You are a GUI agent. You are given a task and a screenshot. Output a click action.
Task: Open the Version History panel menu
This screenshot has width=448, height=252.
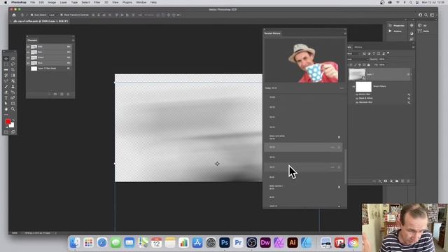[x=345, y=34]
